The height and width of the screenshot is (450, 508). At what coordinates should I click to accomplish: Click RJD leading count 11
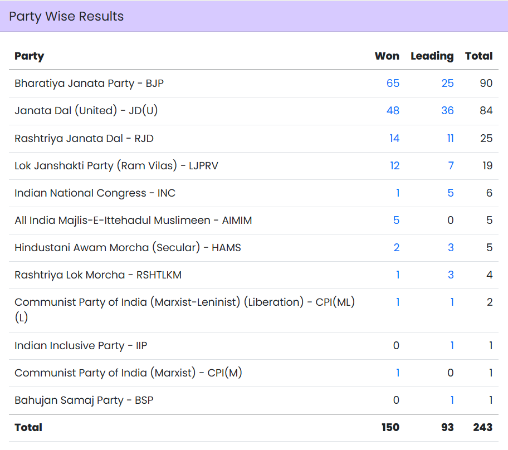point(450,138)
